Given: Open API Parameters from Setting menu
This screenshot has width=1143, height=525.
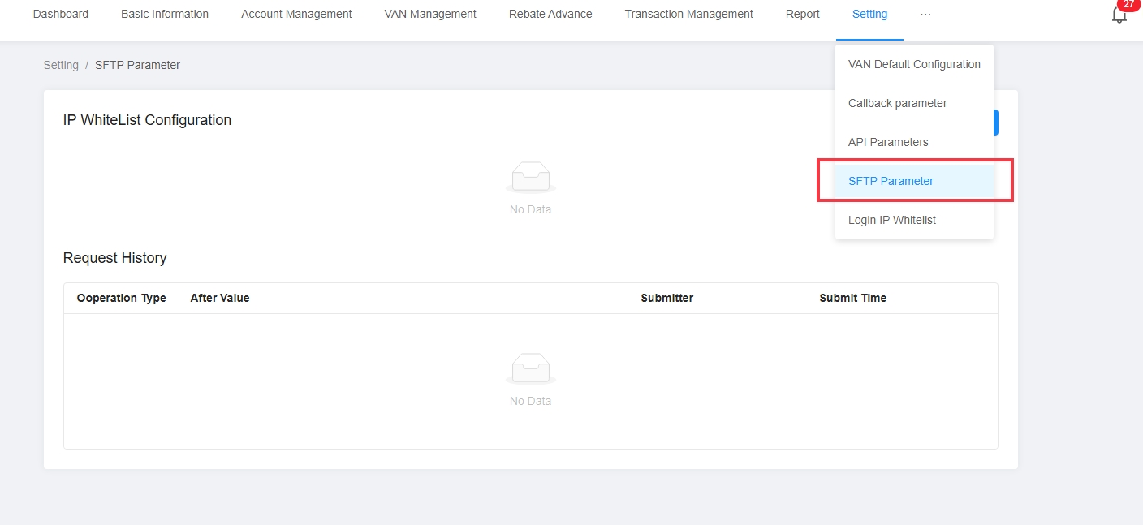Looking at the screenshot, I should [x=888, y=142].
